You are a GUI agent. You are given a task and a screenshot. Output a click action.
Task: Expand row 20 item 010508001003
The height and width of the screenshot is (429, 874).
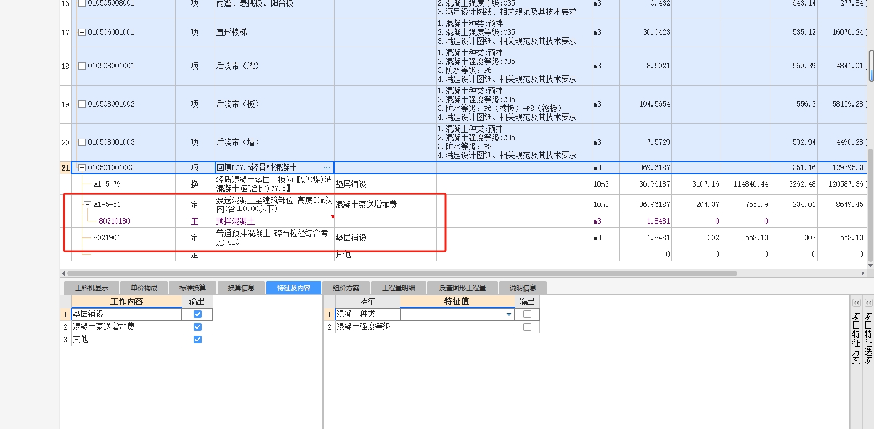coord(82,142)
